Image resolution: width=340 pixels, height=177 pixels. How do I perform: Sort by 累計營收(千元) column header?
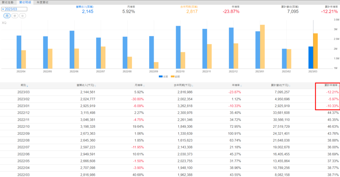point(281,86)
